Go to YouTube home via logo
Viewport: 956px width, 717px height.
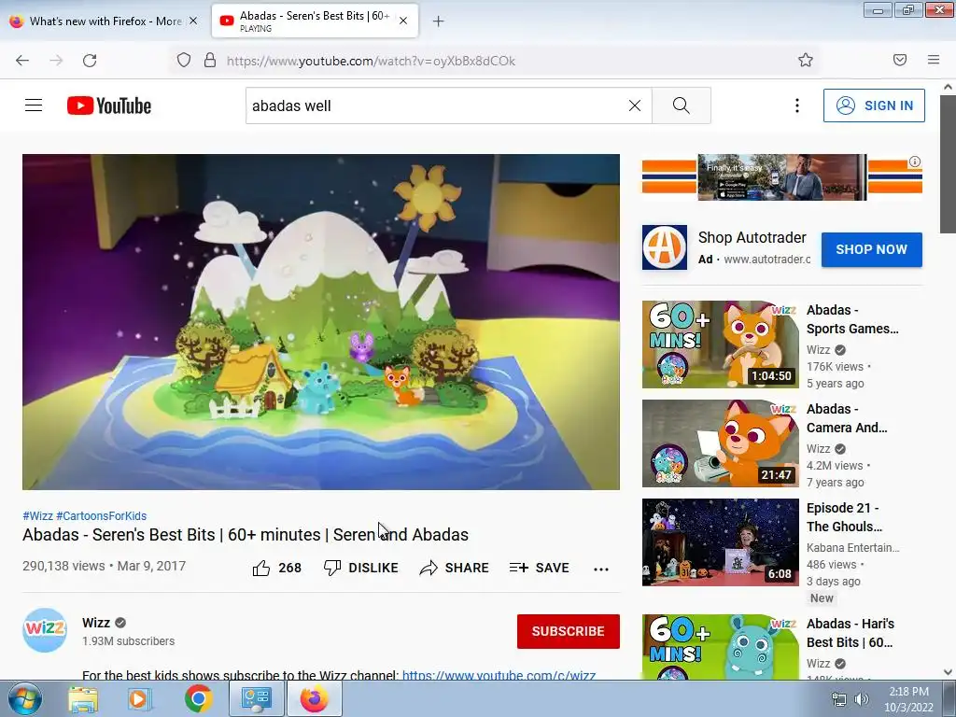pos(109,105)
